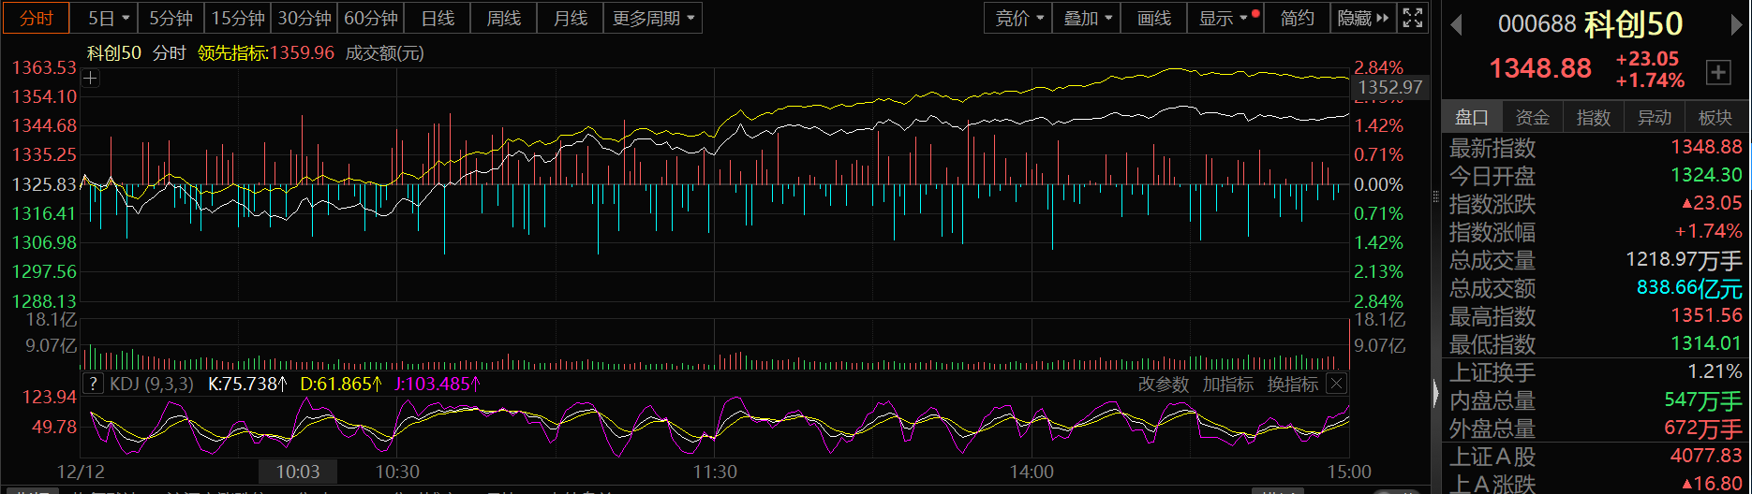Expand the 更多周期 dropdown
1752x494 pixels.
coord(653,18)
